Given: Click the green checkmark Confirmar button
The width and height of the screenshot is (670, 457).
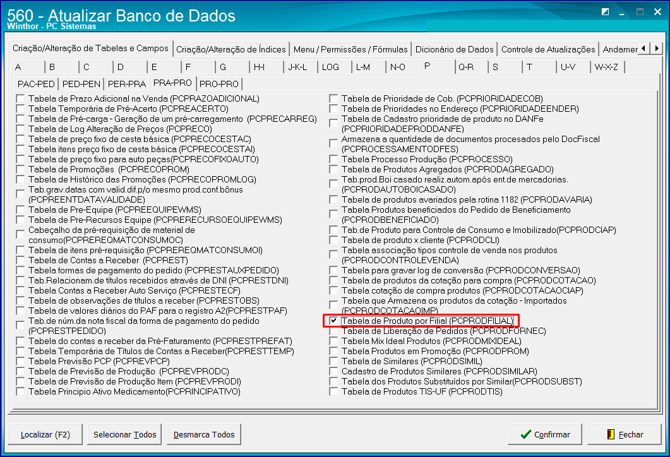Looking at the screenshot, I should (x=545, y=434).
